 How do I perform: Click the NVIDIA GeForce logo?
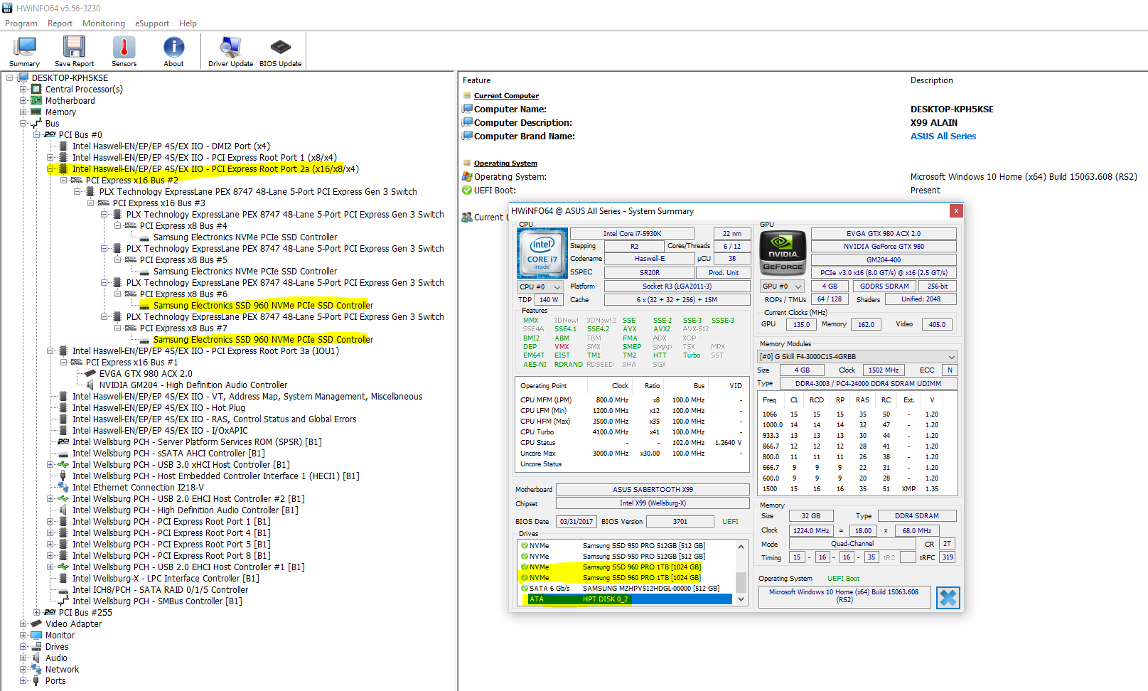click(783, 253)
